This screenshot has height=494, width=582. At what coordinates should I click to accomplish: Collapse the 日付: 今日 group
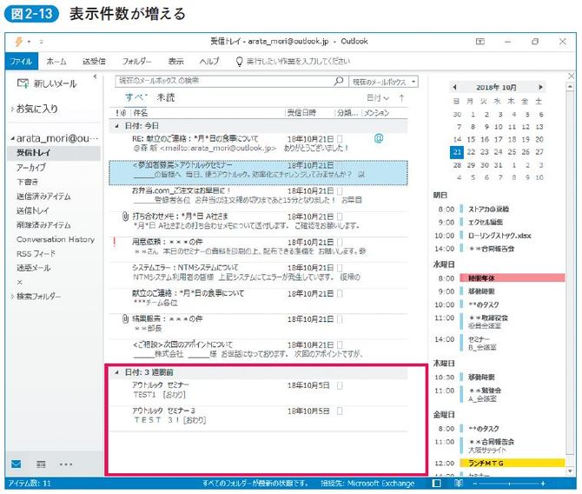pyautogui.click(x=117, y=126)
